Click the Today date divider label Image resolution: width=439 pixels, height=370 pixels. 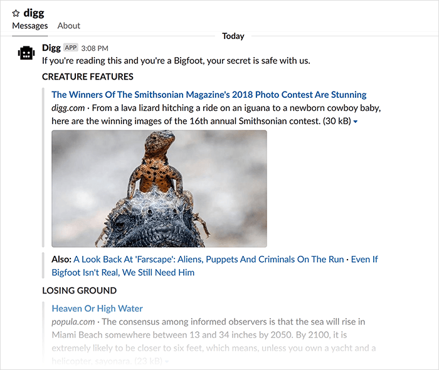point(233,36)
